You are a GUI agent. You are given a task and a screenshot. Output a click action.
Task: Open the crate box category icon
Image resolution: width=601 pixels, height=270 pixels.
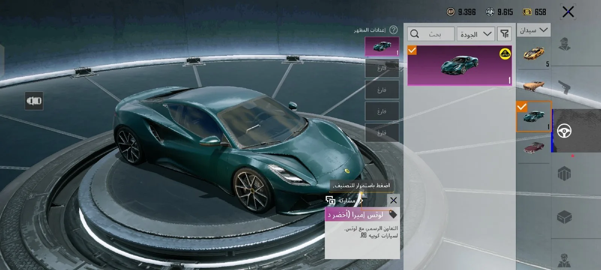[x=564, y=217]
